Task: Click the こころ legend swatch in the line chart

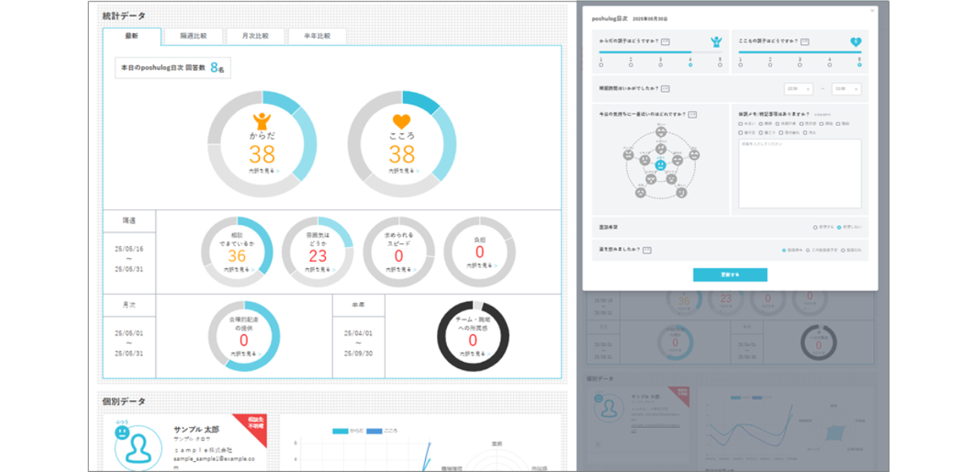Action: [374, 431]
